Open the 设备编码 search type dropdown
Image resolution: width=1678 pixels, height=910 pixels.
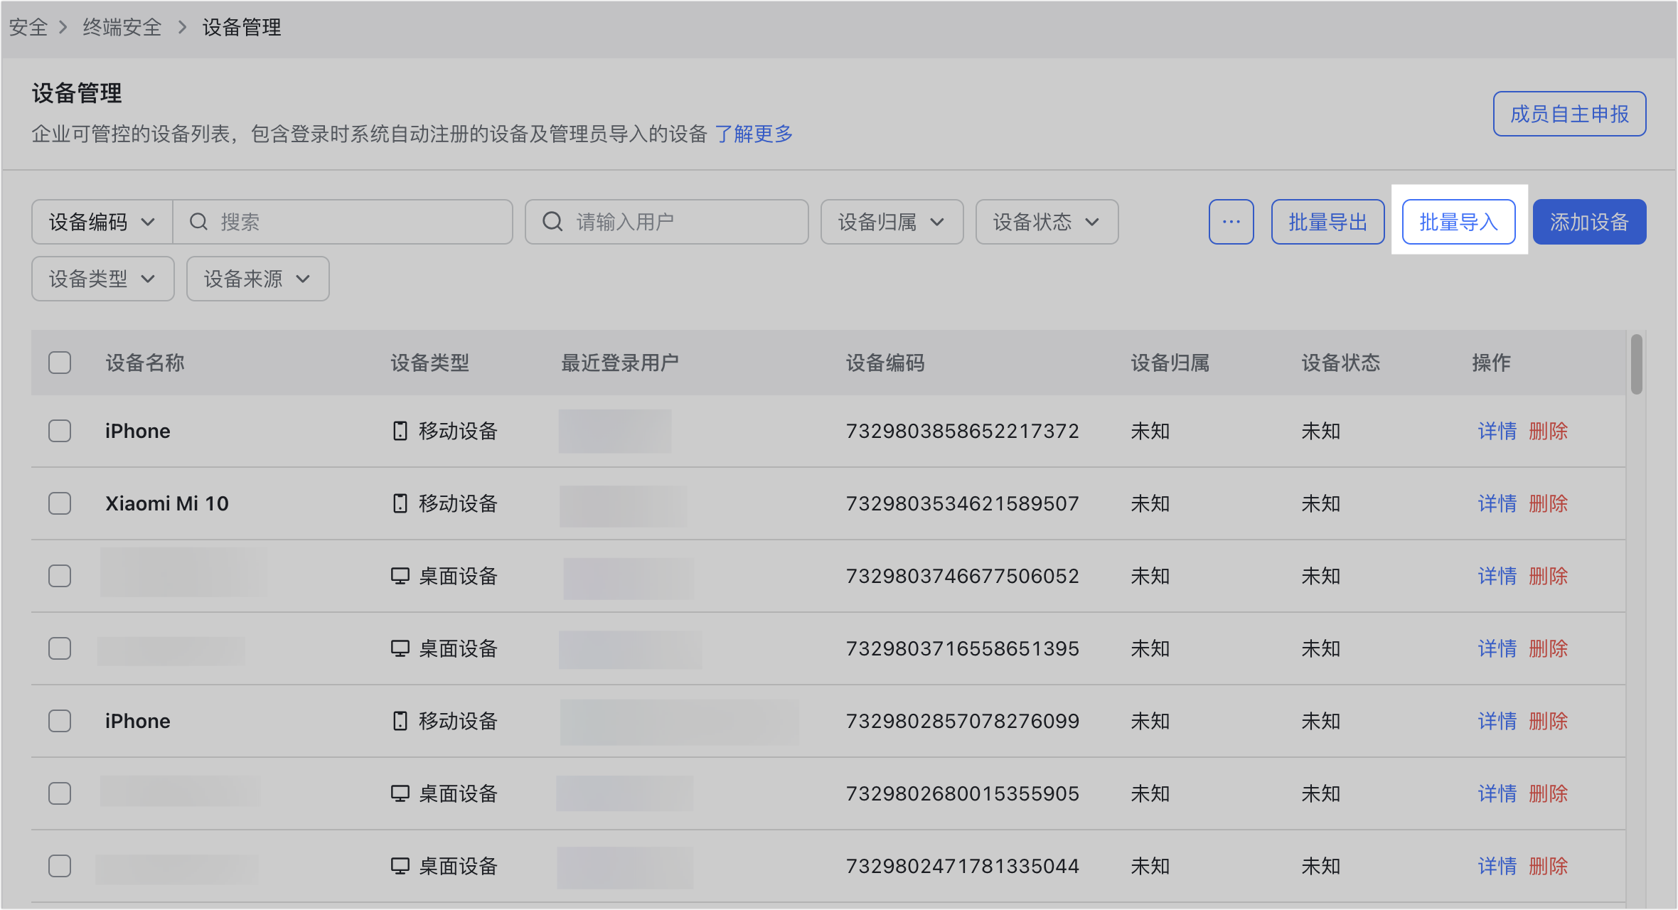tap(102, 222)
